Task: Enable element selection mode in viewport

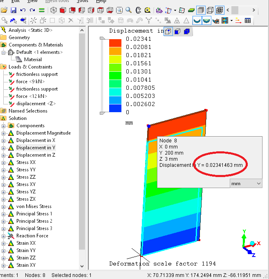Action: click(x=186, y=32)
